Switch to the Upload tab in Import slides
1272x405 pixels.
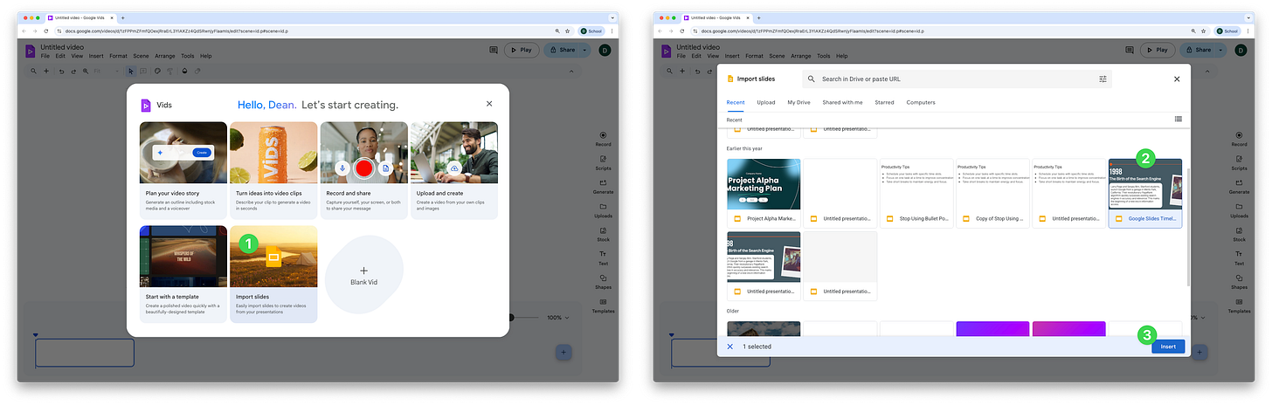tap(766, 102)
